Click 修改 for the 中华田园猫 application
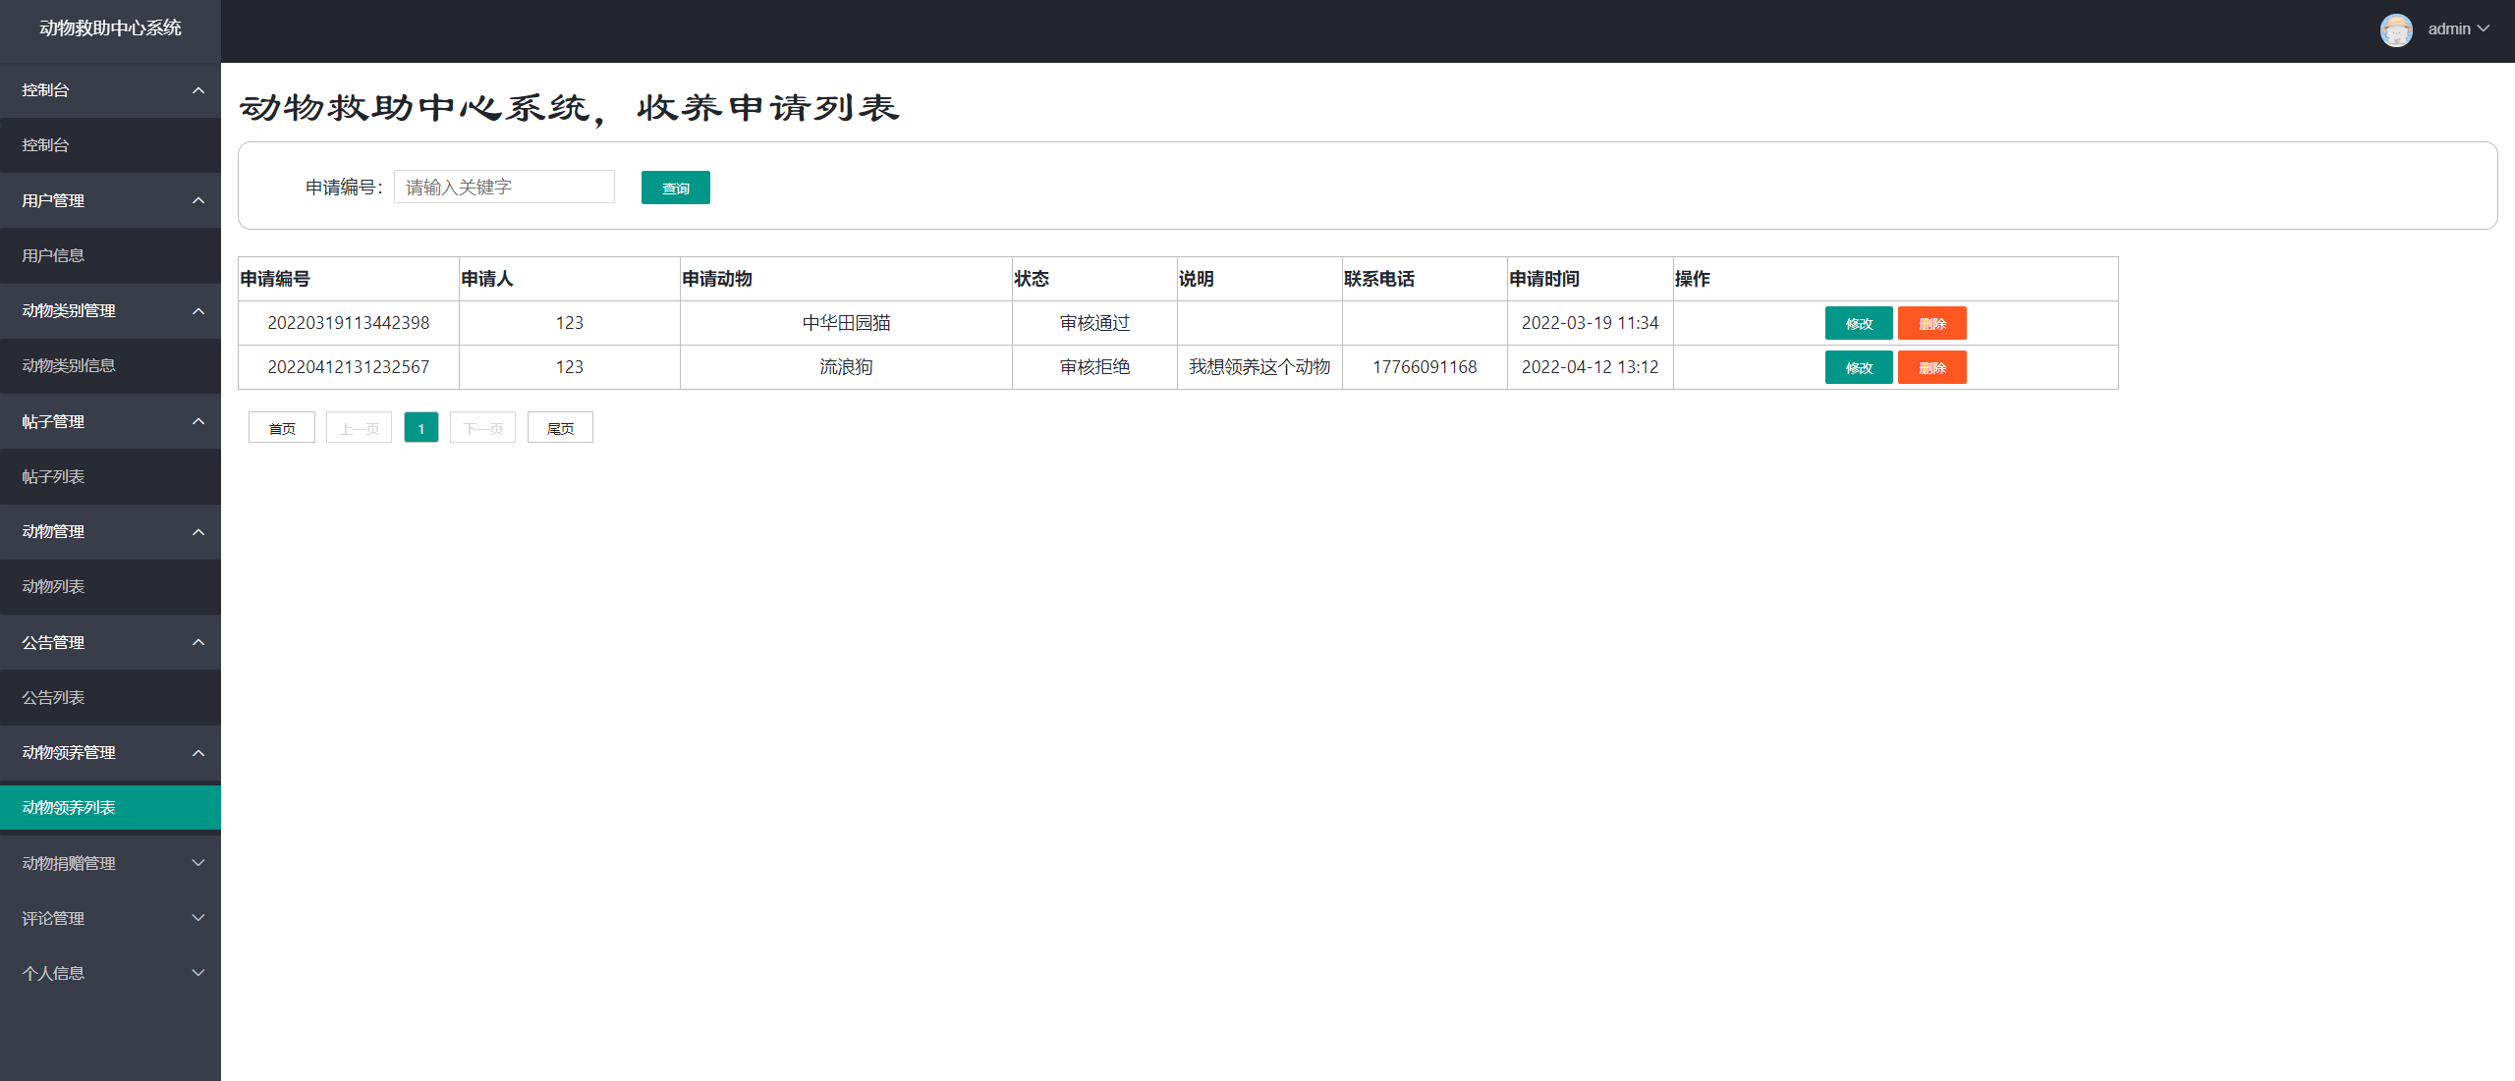The image size is (2515, 1081). click(1858, 323)
